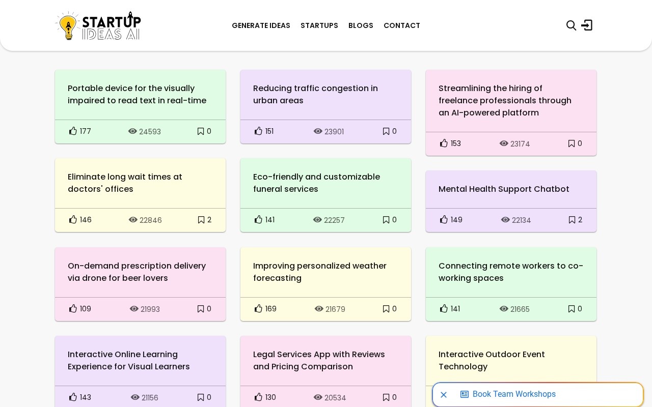Bookmark the Reducing traffic congestion idea
The image size is (652, 407).
[386, 131]
